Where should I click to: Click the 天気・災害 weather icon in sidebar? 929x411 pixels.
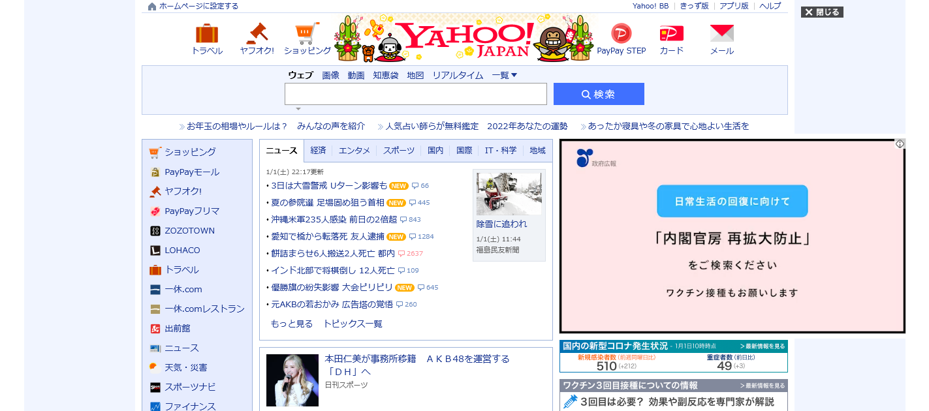pos(155,368)
